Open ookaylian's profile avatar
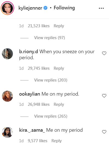The height and width of the screenshot is (143, 109). tap(7, 96)
